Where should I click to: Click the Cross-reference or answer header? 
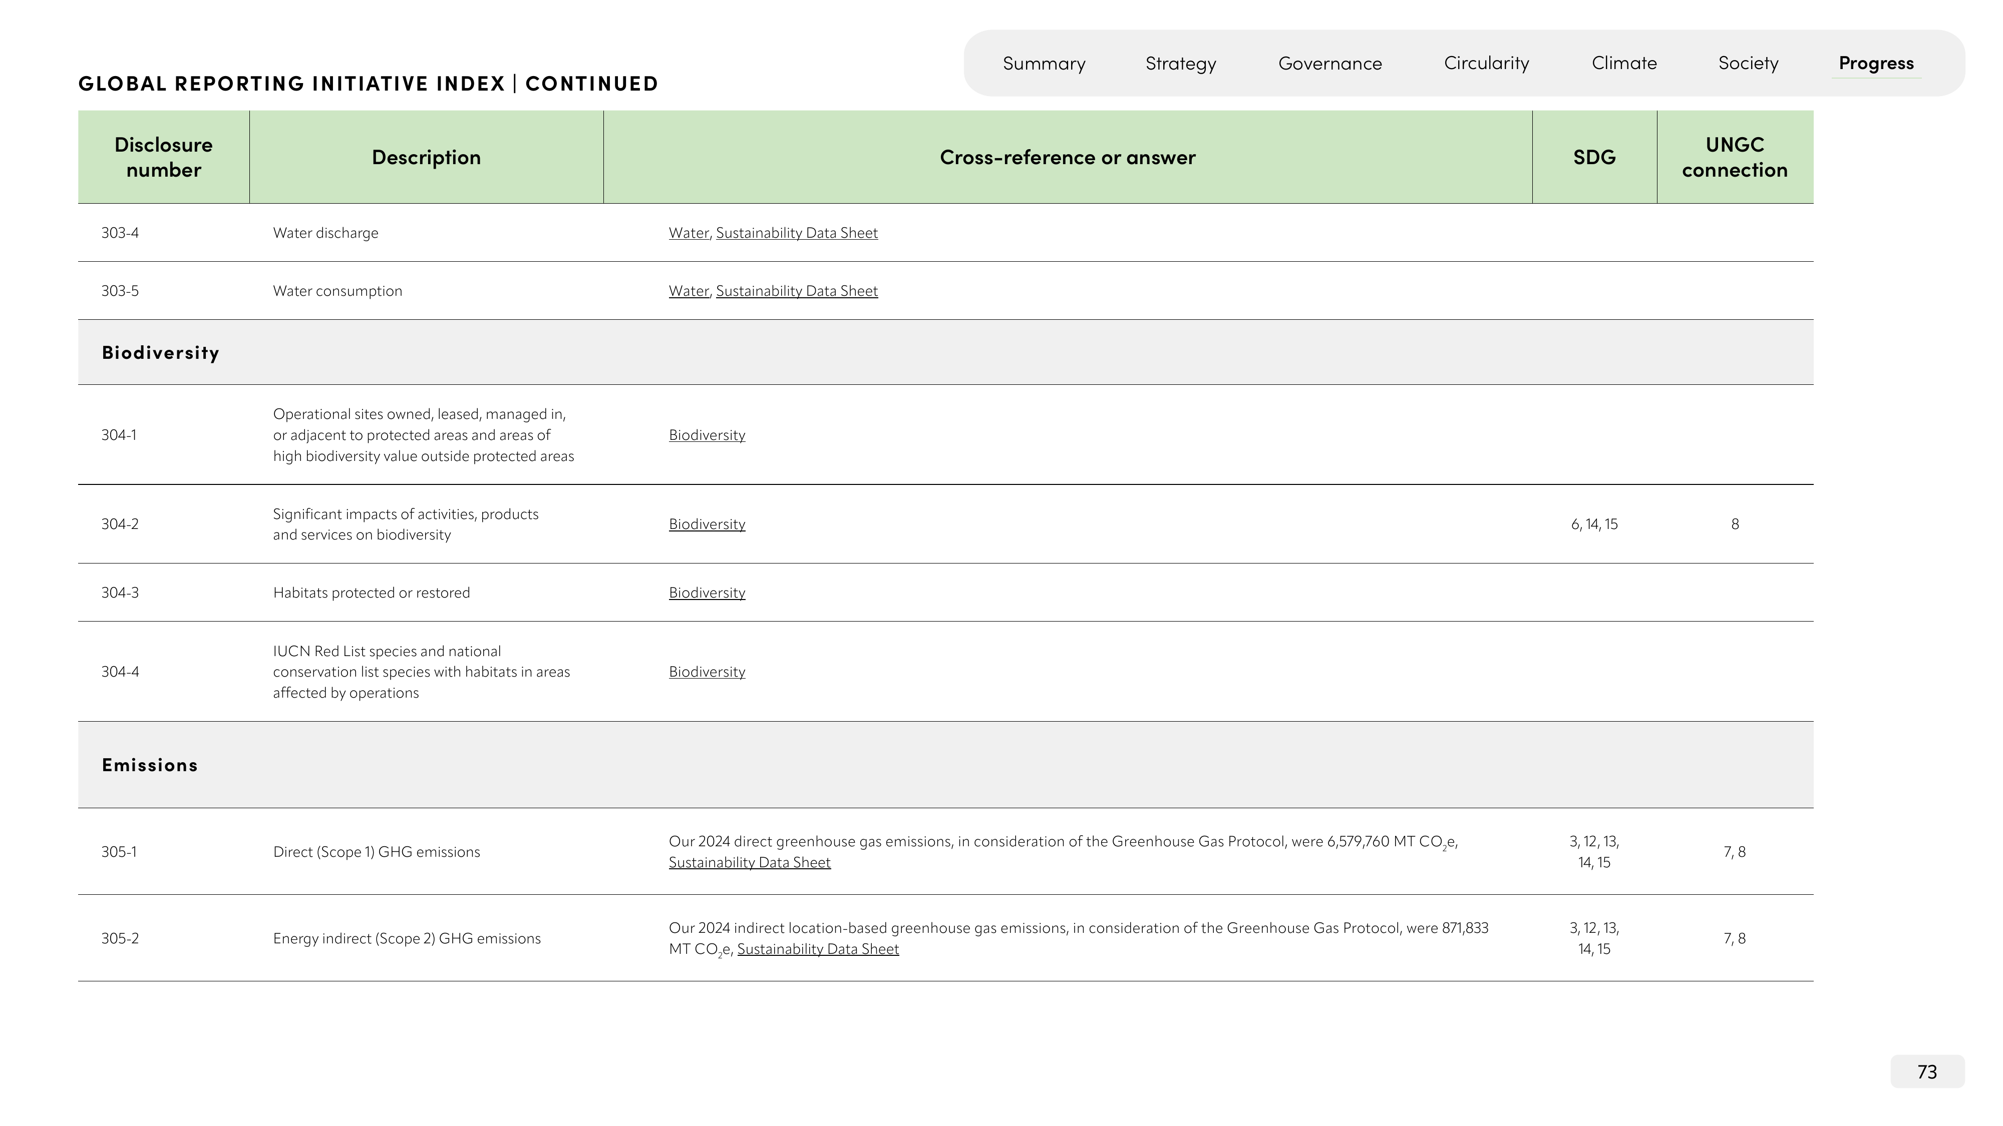coord(1068,157)
